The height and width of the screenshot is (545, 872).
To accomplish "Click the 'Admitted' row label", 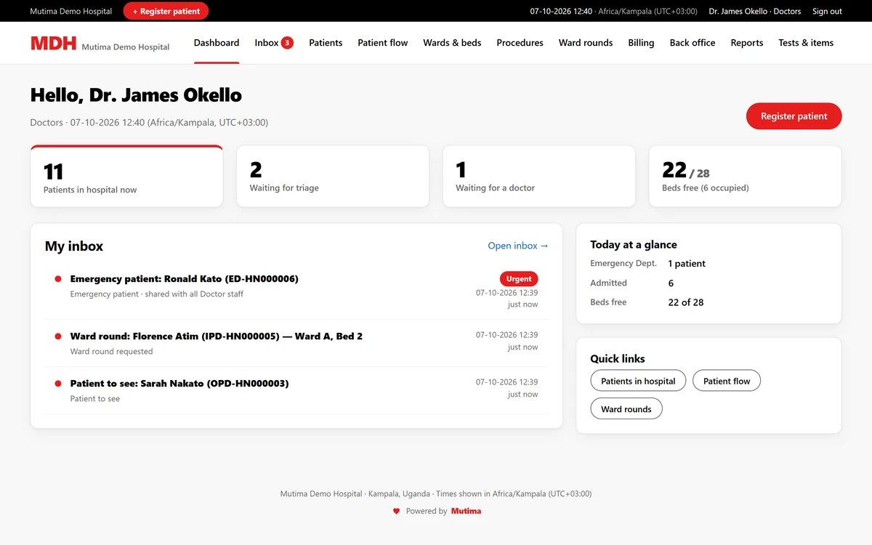I will click(608, 283).
